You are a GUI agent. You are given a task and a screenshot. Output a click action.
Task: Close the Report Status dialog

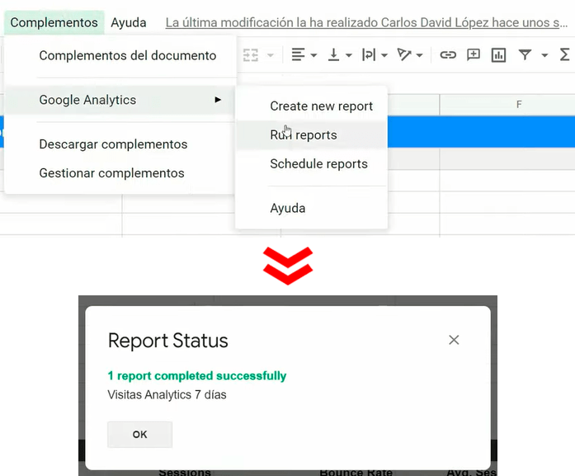(x=454, y=340)
